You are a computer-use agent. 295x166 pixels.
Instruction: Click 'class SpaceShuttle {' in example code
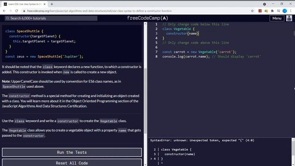[x=24, y=31]
